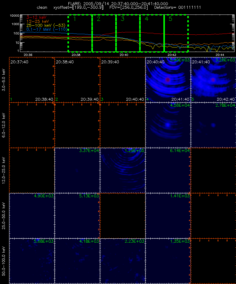236x284 pixels.
Task: Select the xyoffset=[199.0,-300.9] text
Action: [78, 8]
